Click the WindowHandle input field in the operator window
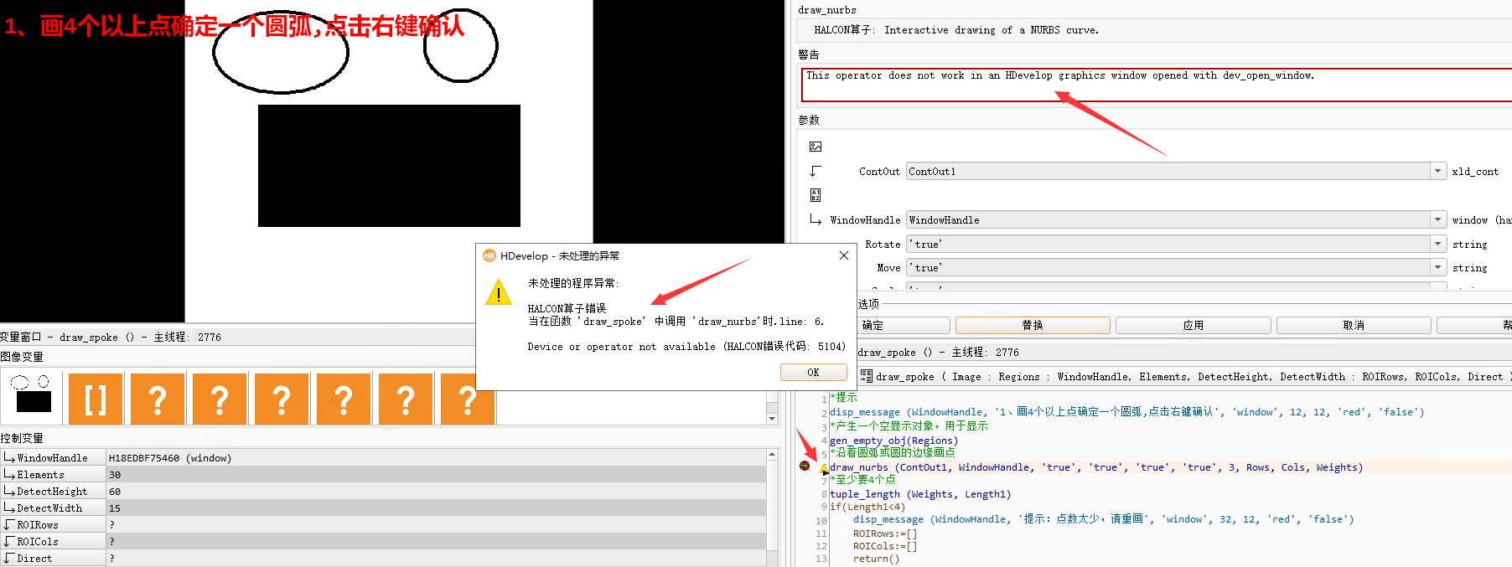The width and height of the screenshot is (1512, 567). [x=1168, y=219]
